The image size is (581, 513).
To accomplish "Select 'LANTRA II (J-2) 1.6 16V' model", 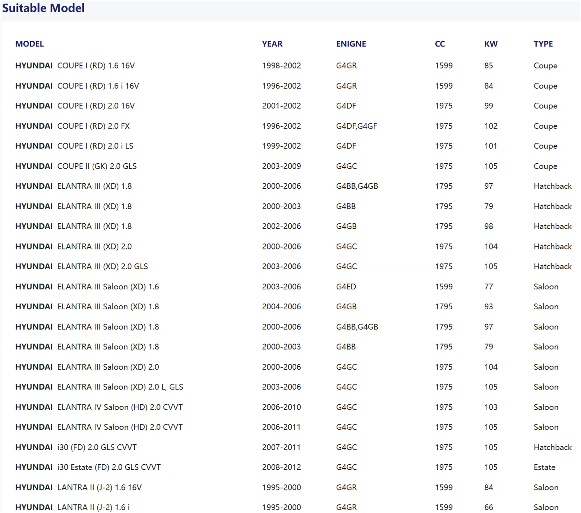I will (78, 488).
